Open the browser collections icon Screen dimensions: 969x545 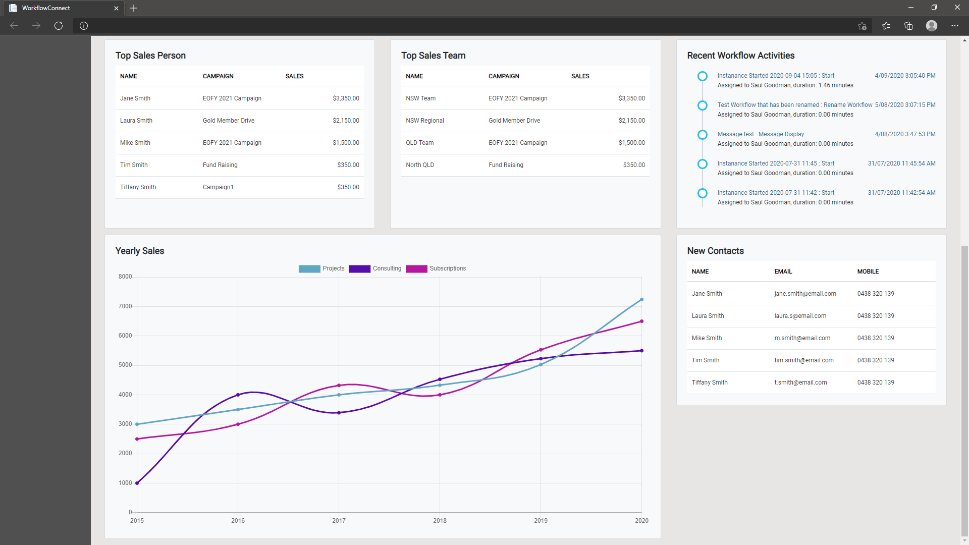[908, 26]
